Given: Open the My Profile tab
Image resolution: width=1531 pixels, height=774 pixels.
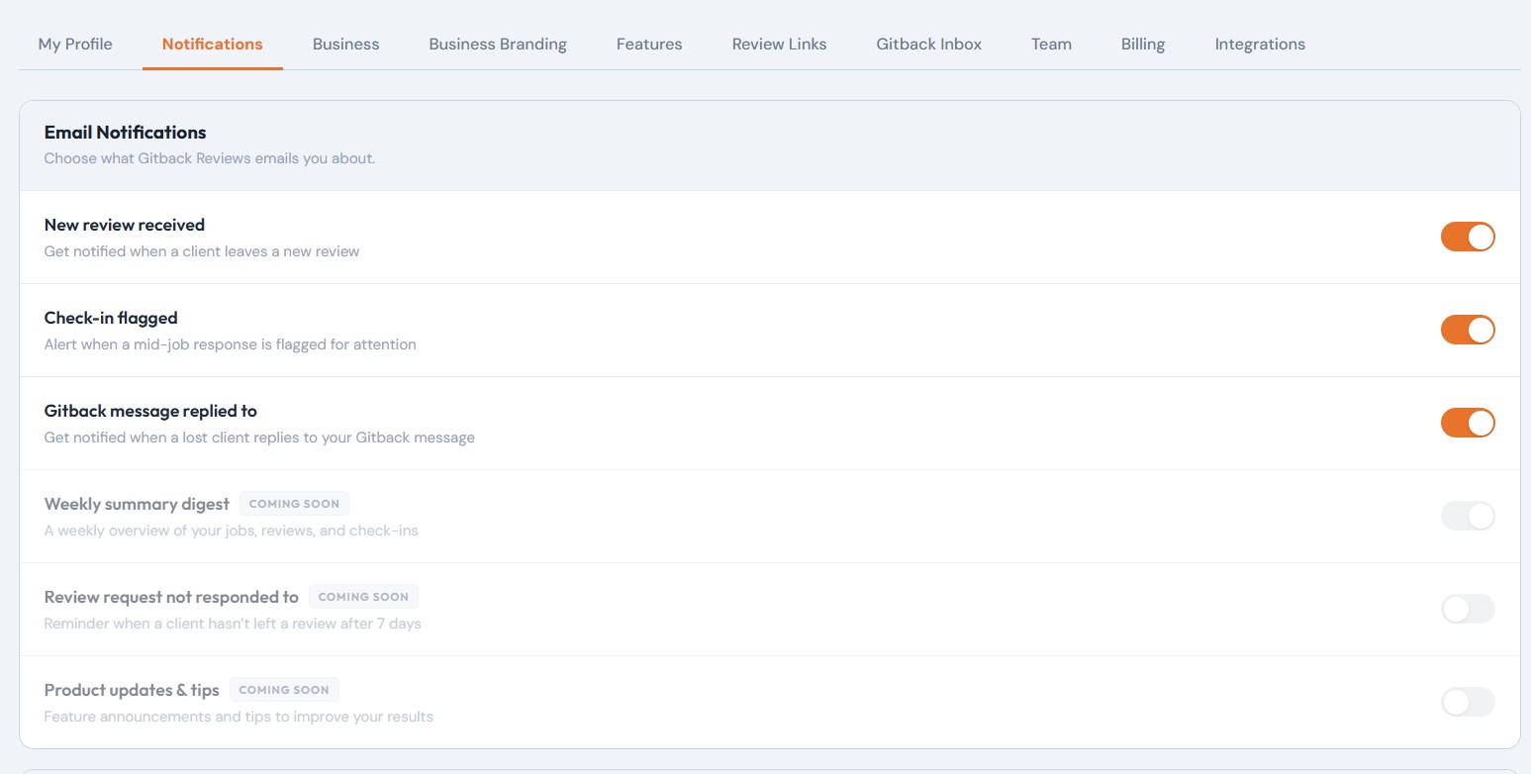Looking at the screenshot, I should point(75,44).
